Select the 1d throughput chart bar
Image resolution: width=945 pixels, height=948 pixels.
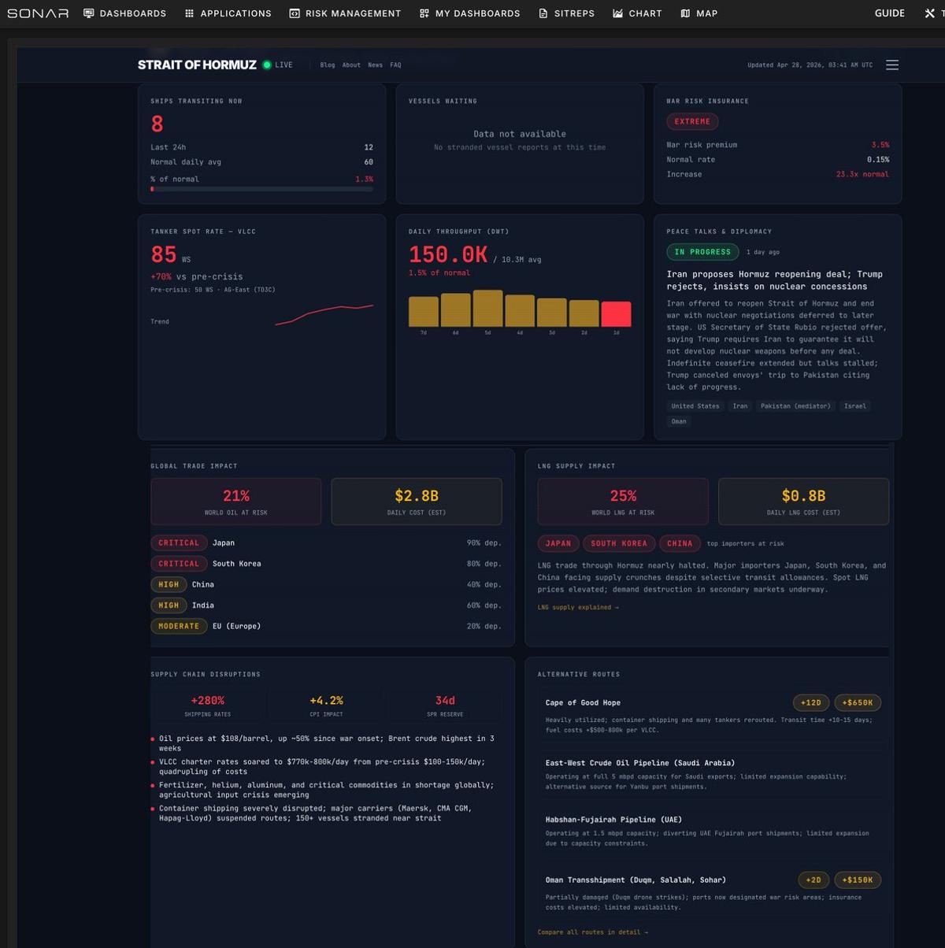[x=616, y=314]
